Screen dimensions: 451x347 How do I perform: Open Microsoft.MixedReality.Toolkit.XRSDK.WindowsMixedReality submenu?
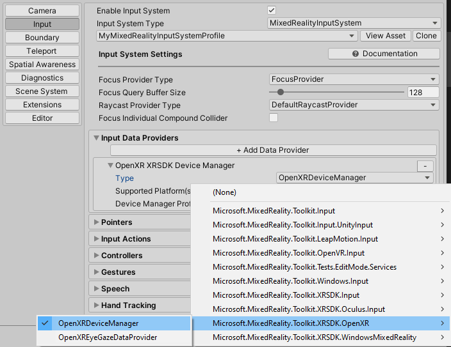(x=321, y=337)
